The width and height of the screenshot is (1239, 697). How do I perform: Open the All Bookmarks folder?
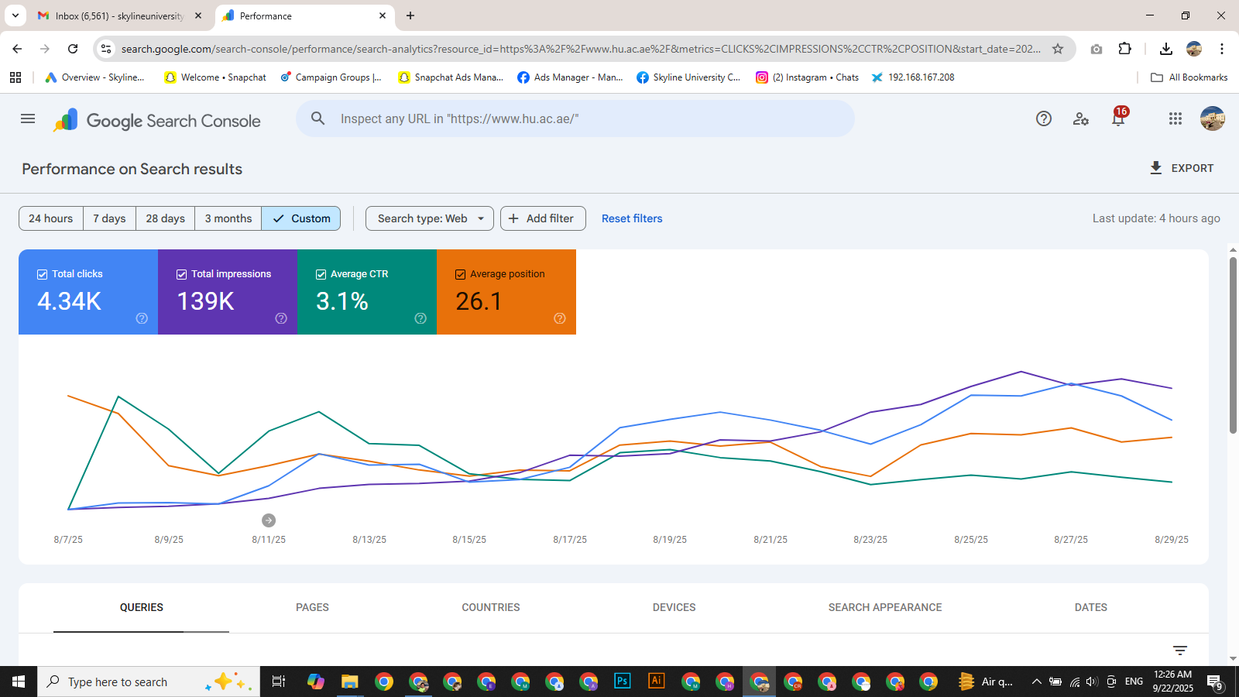click(1189, 77)
